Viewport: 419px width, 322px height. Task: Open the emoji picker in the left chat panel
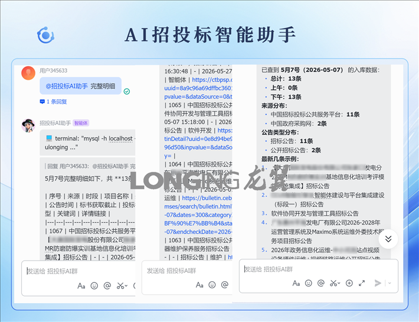coord(94,286)
